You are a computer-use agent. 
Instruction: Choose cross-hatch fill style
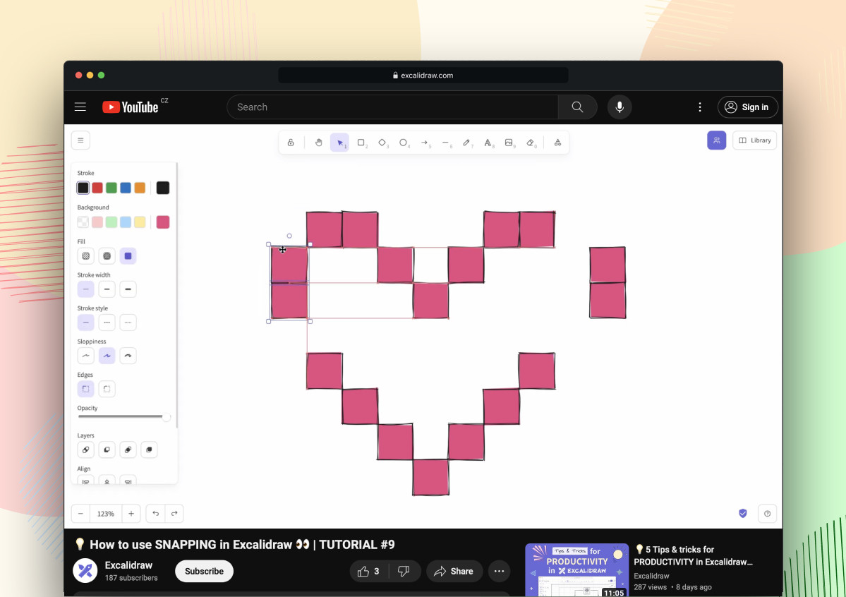click(x=107, y=256)
